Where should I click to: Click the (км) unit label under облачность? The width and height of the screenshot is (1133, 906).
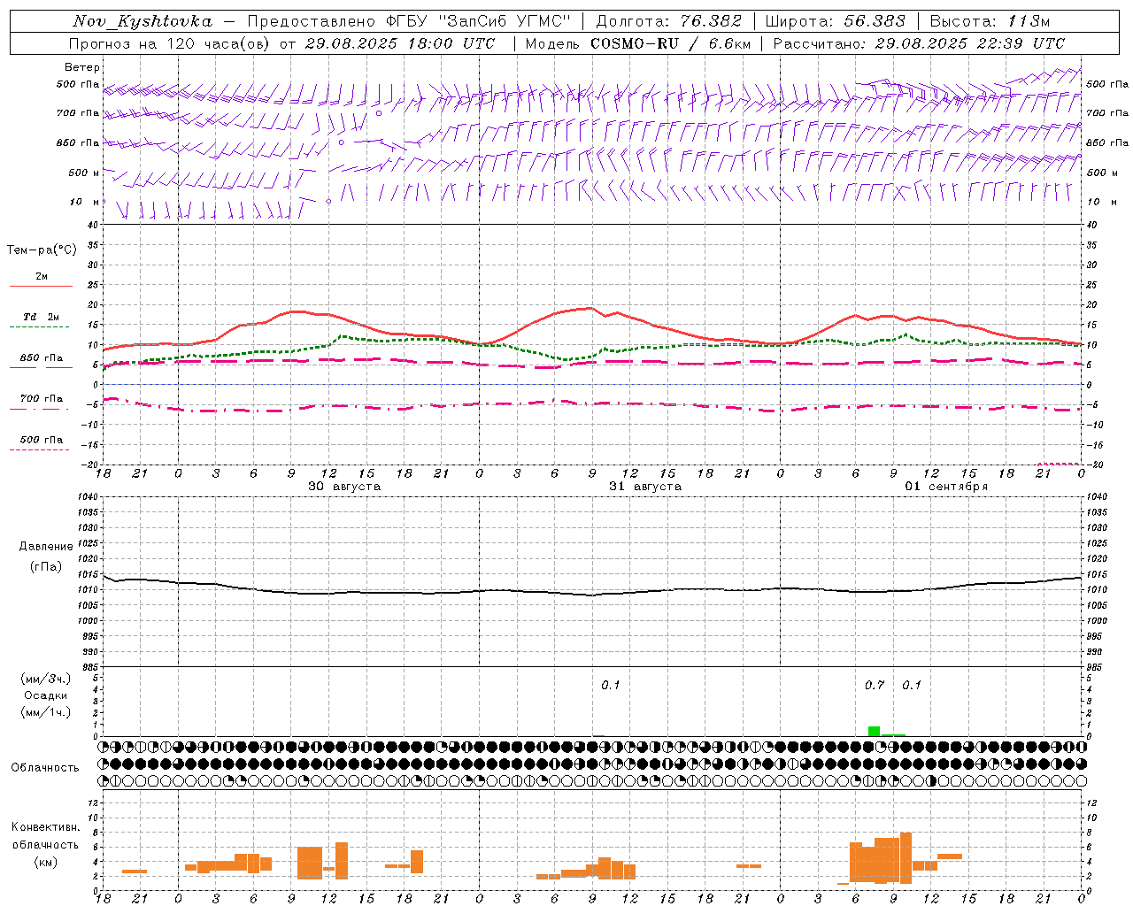(x=45, y=862)
